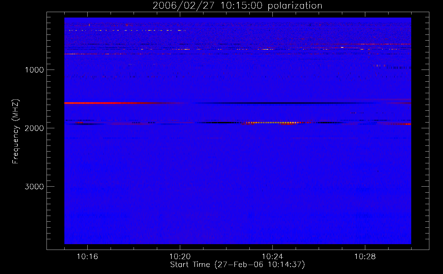Select the "2000" frequency tick label
The height and width of the screenshot is (274, 443).
click(34, 128)
